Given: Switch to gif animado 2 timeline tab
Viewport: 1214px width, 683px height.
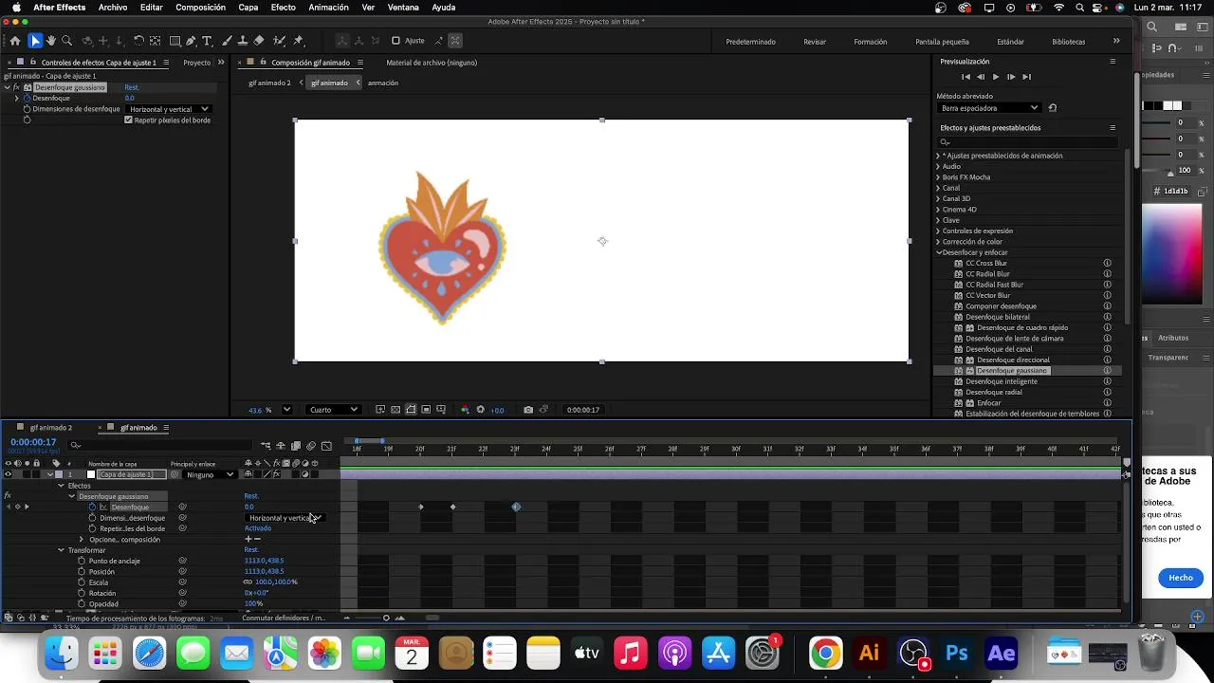Looking at the screenshot, I should [x=51, y=428].
